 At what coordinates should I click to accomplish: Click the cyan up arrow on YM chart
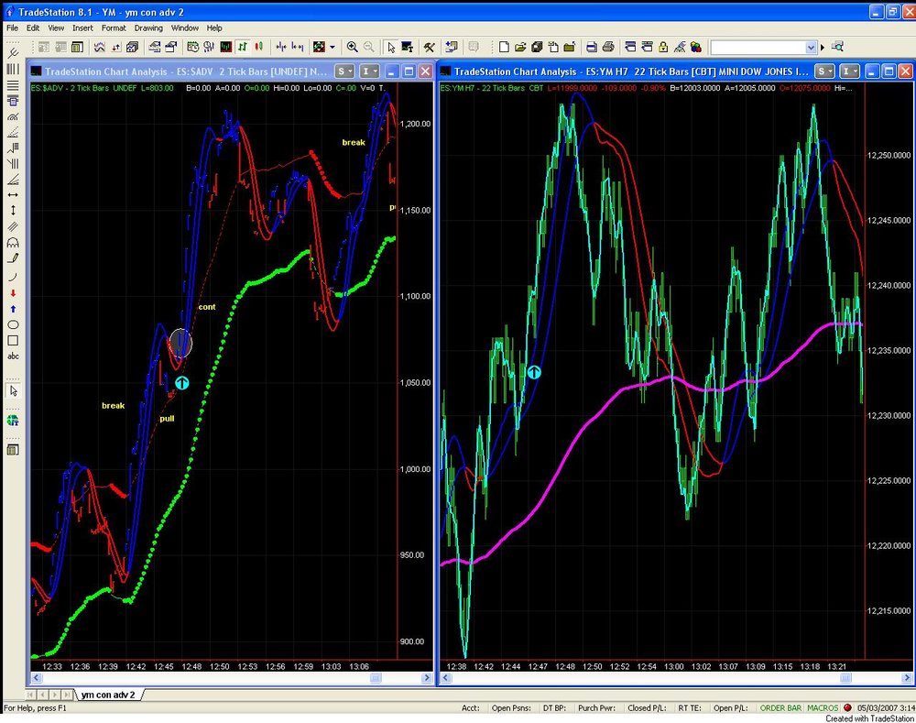(534, 372)
